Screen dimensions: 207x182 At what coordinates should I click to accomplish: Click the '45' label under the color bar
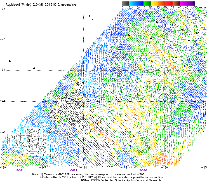coord(187,7)
